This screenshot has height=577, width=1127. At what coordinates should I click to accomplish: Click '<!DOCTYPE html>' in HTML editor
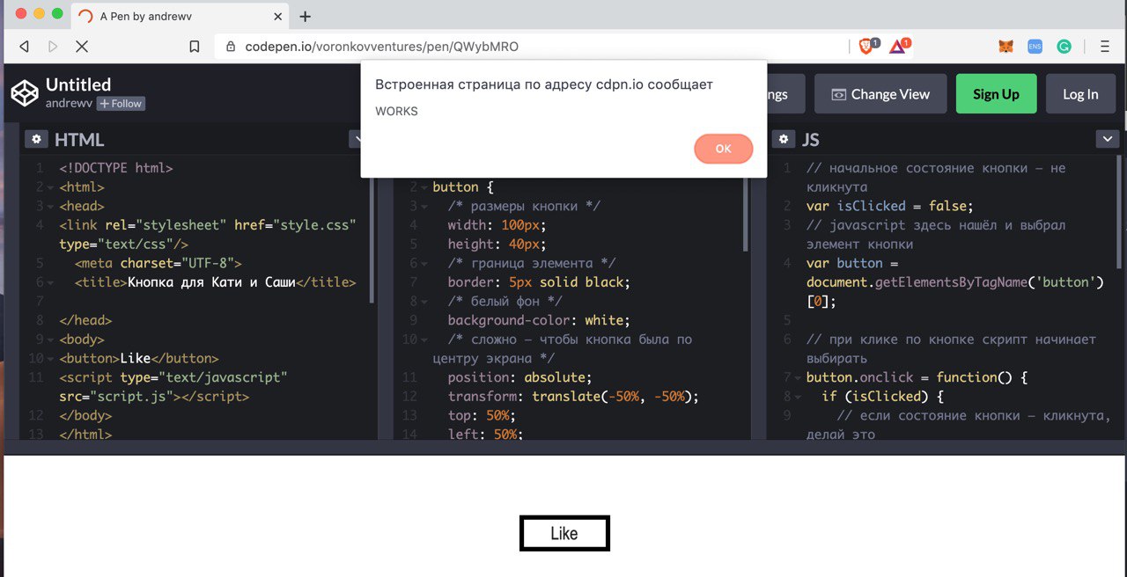116,168
